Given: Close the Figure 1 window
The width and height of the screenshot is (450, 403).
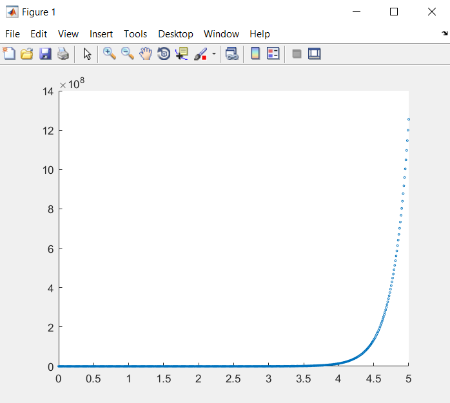Looking at the screenshot, I should tap(432, 12).
